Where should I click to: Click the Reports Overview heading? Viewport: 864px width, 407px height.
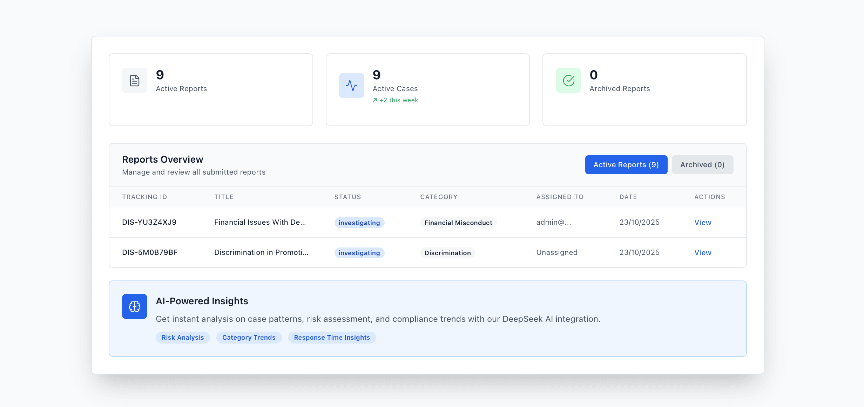[162, 159]
